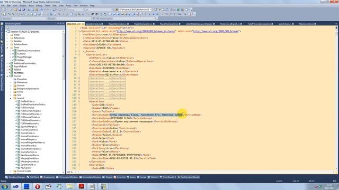Open the Autos window tab
Image resolution: width=339 pixels, height=190 pixels.
(131, 177)
